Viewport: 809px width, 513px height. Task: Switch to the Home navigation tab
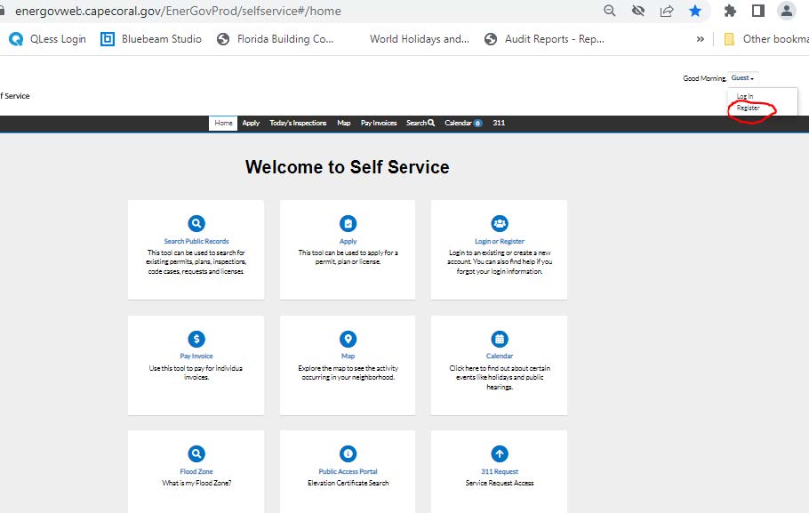(222, 124)
